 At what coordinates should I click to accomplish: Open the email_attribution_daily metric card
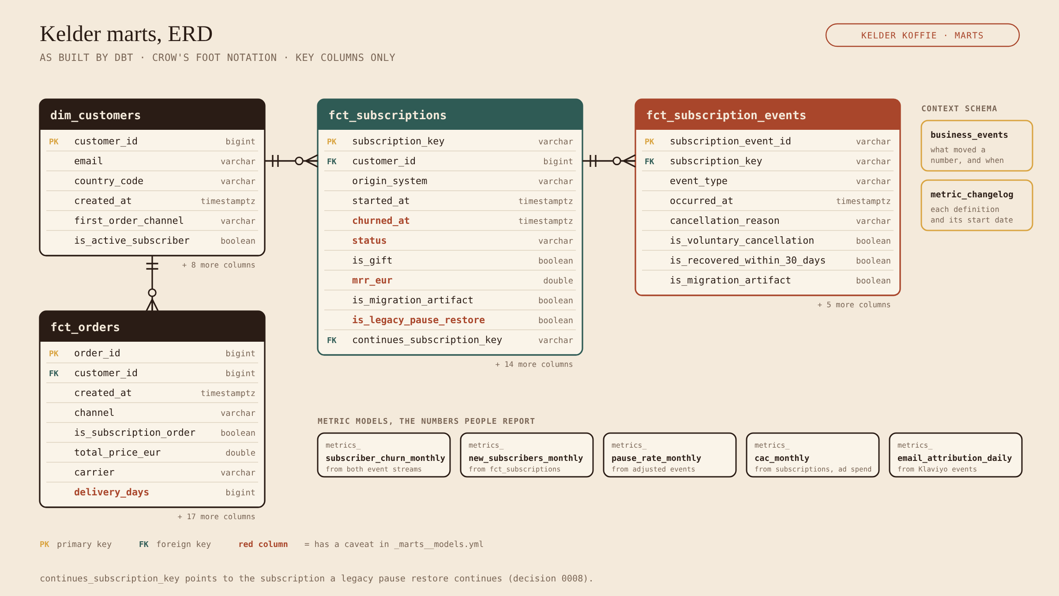(956, 455)
